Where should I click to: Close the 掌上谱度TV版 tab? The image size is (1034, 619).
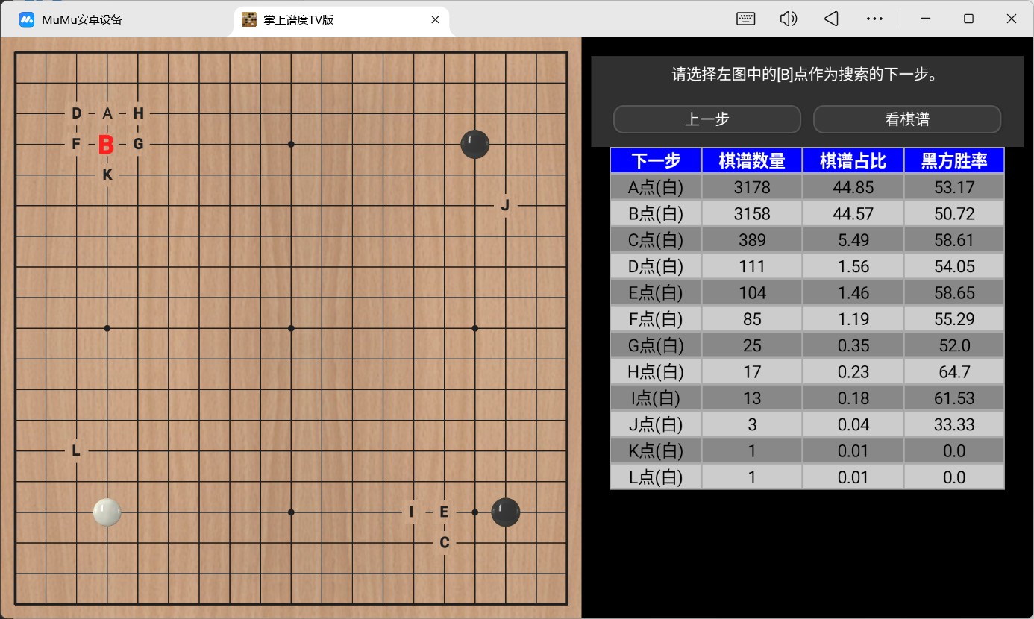point(435,20)
